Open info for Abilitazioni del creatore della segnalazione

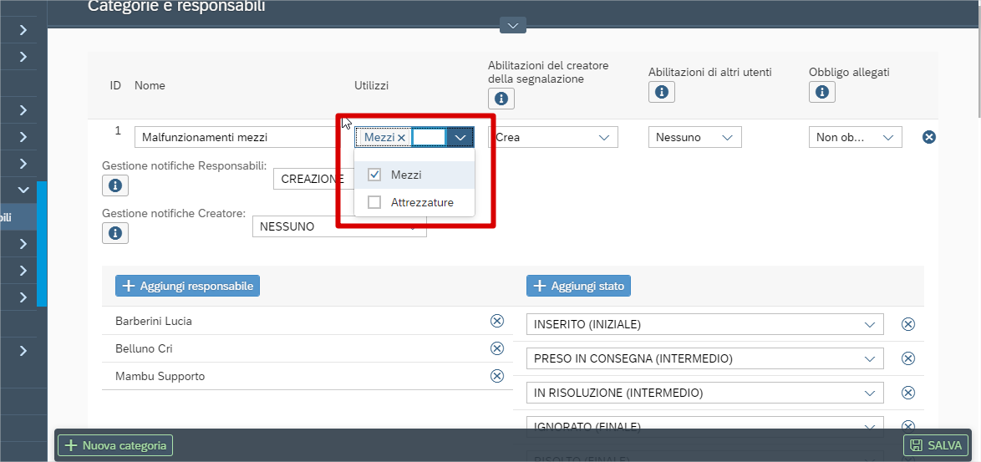[501, 99]
